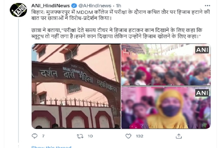Click the retweet count 10

point(90,136)
